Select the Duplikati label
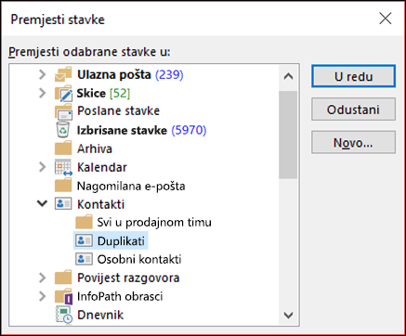 [121, 241]
